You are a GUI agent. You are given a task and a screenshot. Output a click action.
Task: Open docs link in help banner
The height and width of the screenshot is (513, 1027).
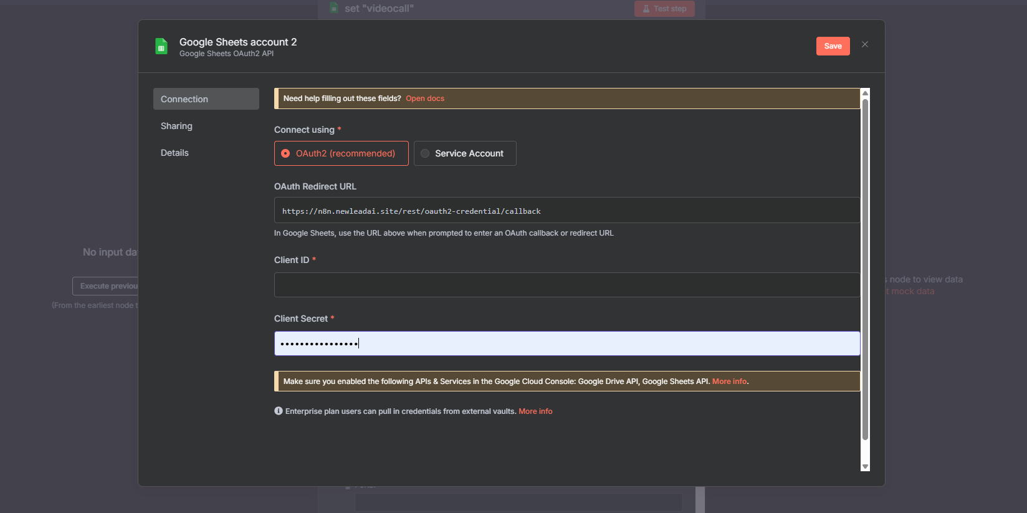[x=425, y=98]
